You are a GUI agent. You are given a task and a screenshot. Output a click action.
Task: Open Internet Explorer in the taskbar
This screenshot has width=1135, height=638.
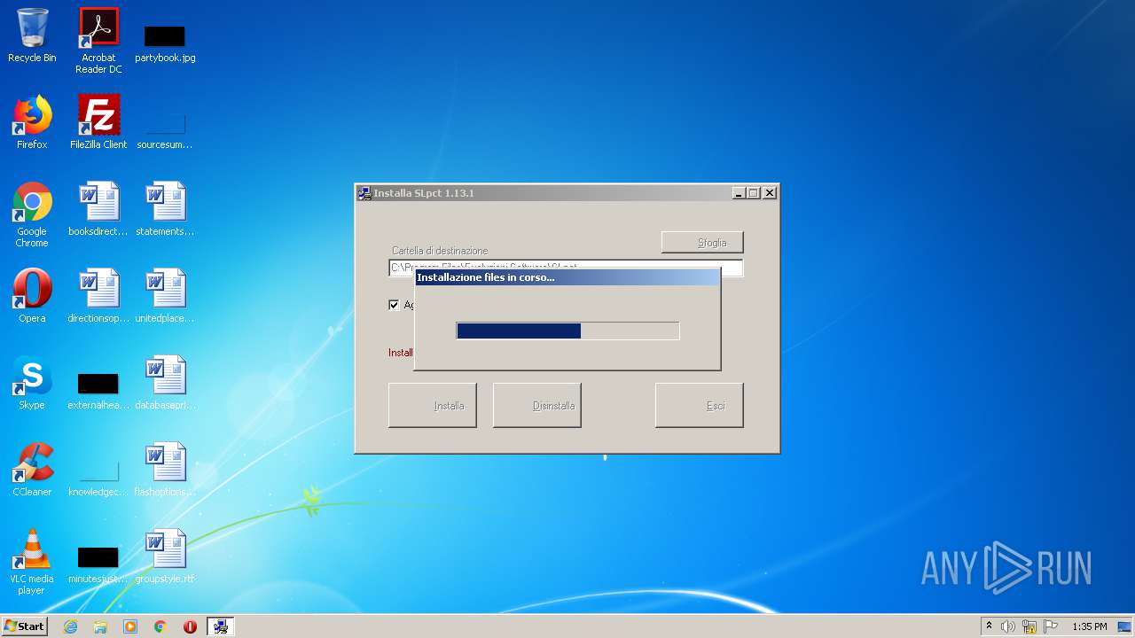pos(70,626)
